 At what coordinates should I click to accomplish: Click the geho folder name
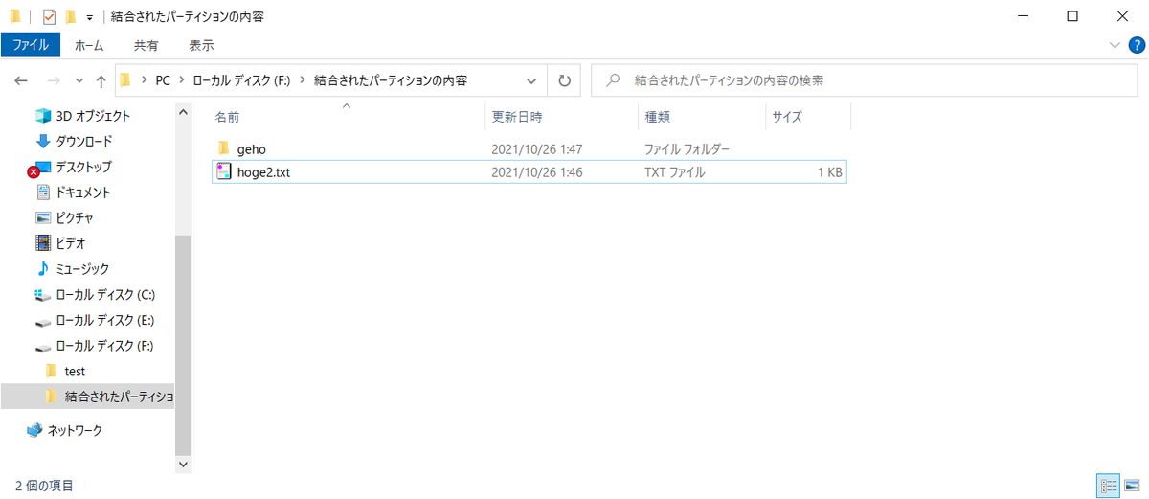pos(252,149)
